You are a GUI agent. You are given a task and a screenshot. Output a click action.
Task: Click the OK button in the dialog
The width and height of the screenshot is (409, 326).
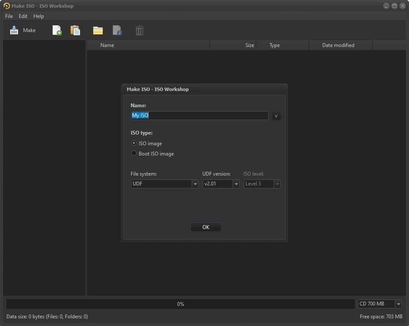click(206, 227)
